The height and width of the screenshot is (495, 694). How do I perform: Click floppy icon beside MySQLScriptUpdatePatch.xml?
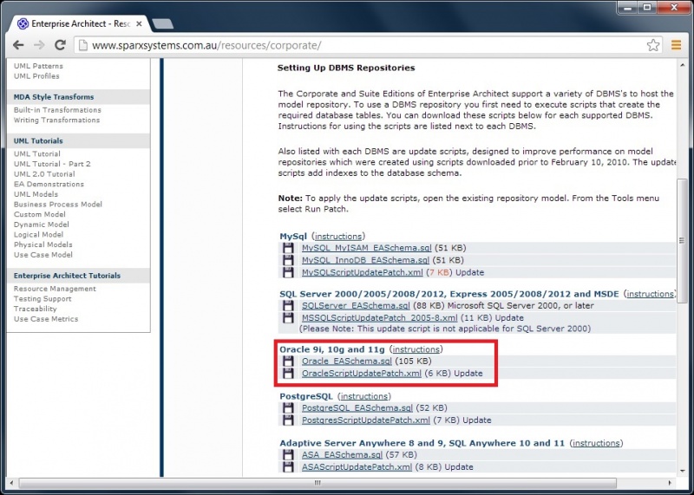(x=288, y=272)
